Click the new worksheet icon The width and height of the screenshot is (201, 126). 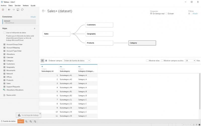[x=26, y=121]
